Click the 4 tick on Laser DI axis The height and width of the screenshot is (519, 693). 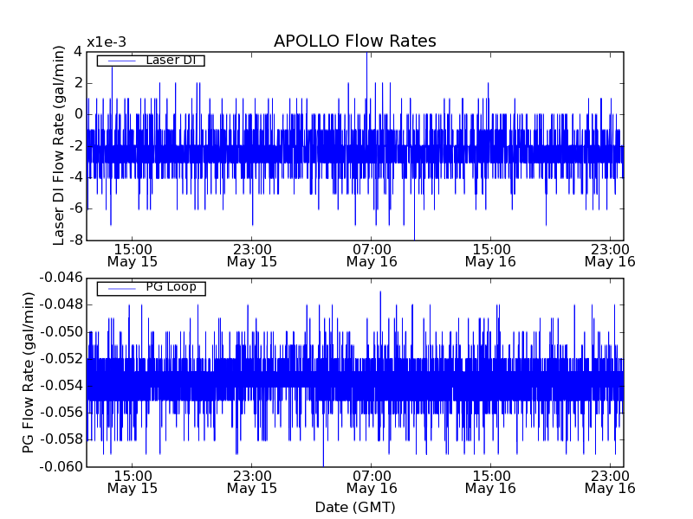coord(78,51)
